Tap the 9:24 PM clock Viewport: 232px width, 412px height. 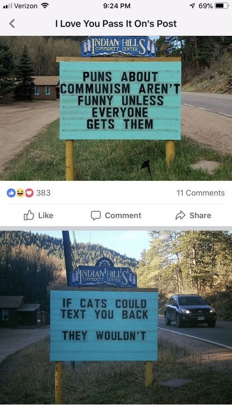[116, 6]
